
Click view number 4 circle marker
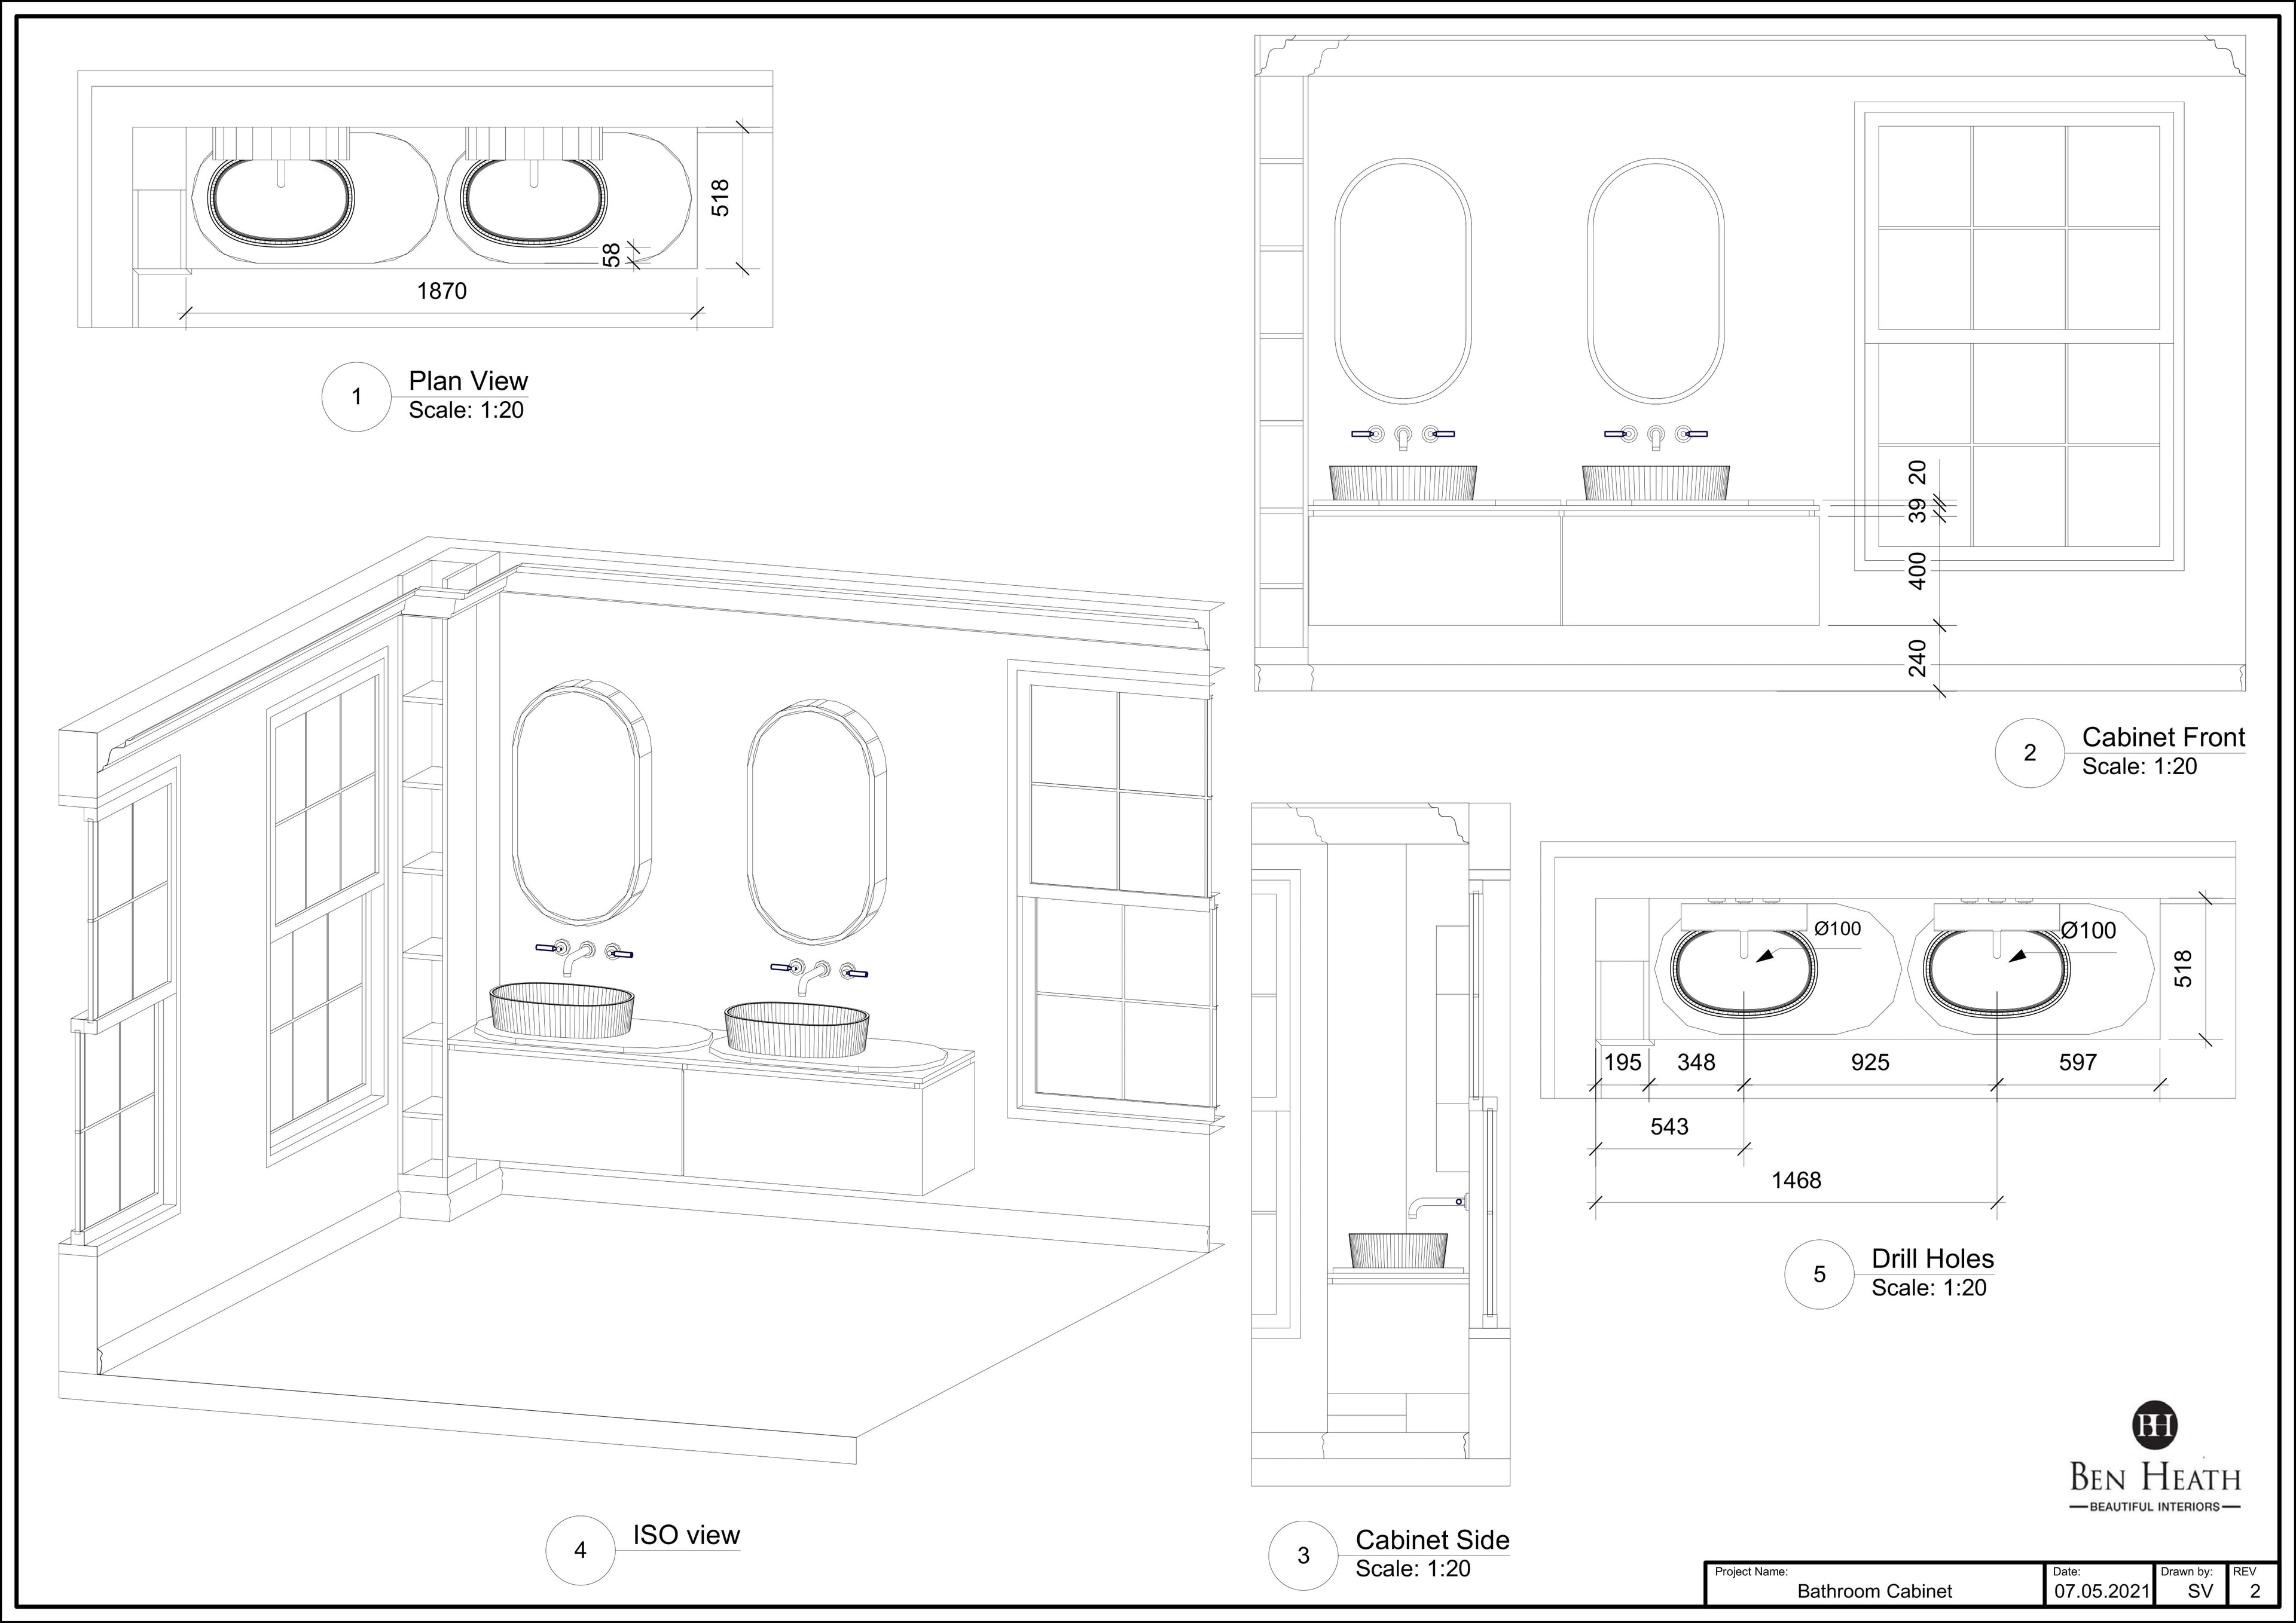pyautogui.click(x=580, y=1550)
